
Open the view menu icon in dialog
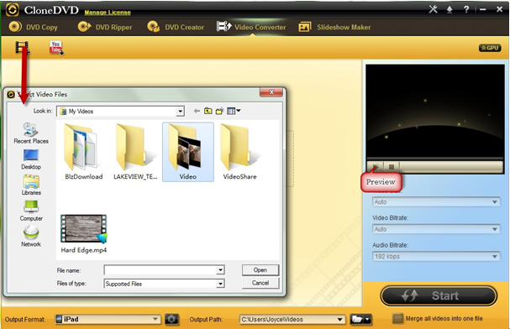(x=234, y=111)
